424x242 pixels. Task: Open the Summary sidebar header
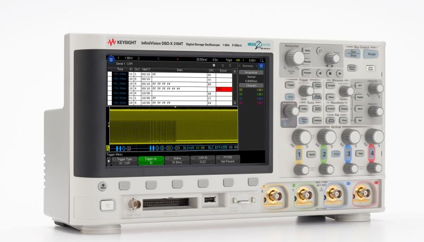click(x=248, y=66)
